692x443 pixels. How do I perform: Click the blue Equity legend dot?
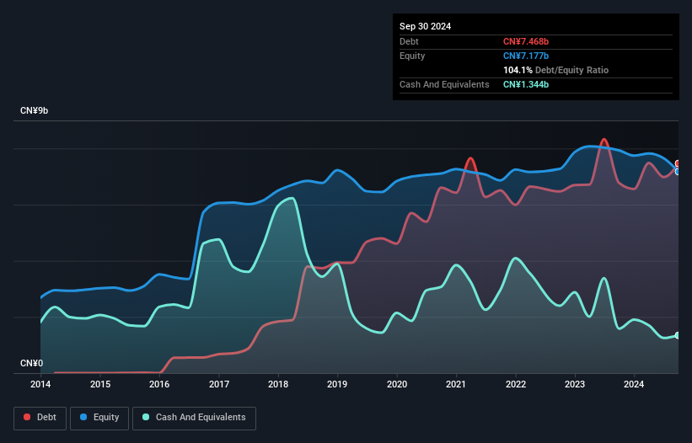click(x=83, y=417)
